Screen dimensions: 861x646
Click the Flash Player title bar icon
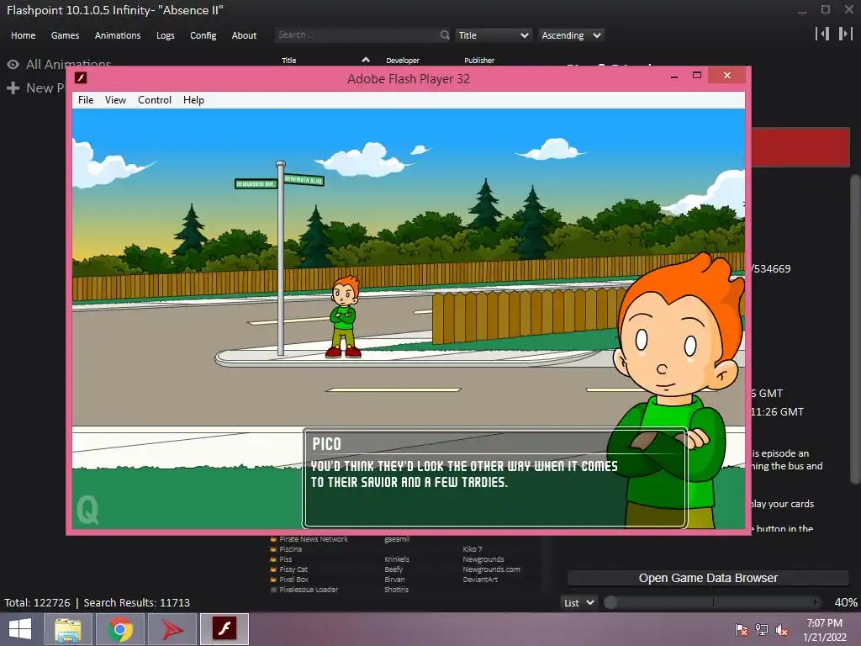pos(81,78)
